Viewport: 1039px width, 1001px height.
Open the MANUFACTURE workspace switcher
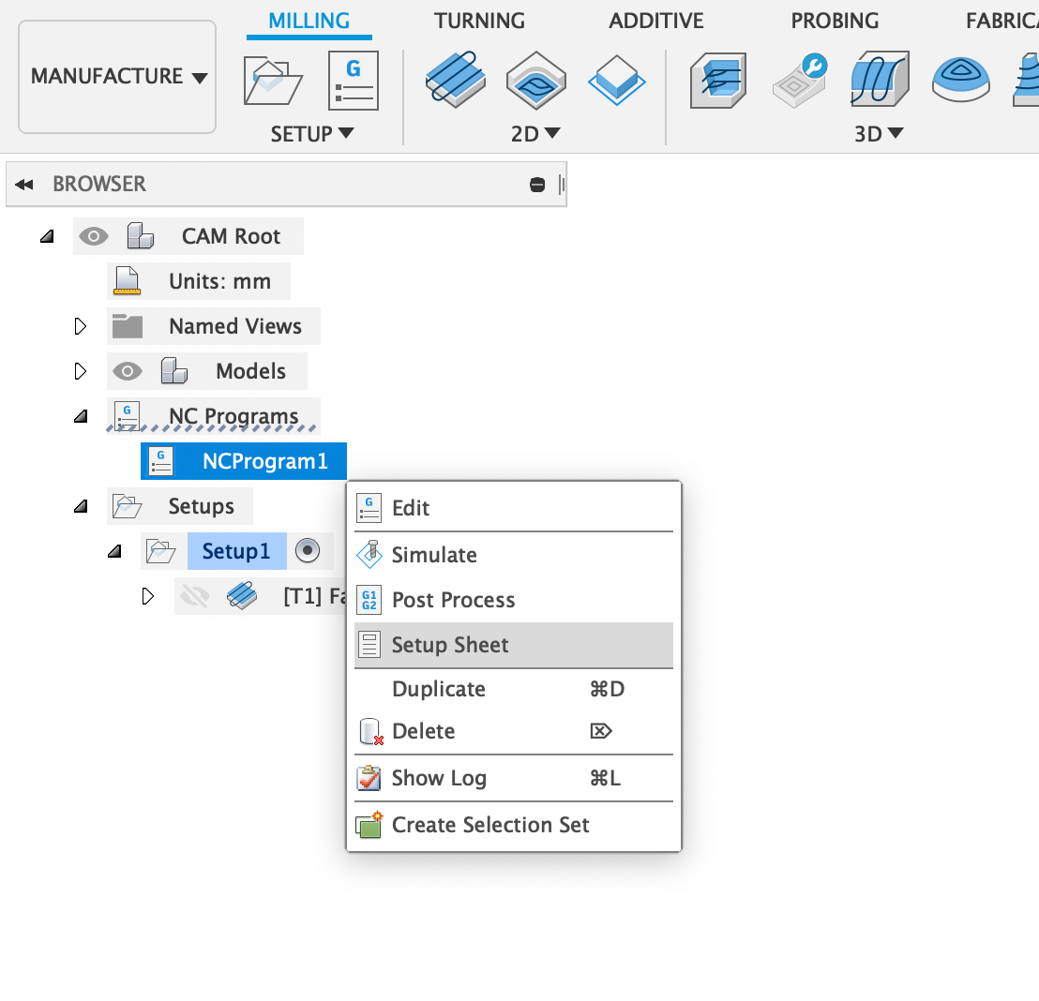tap(116, 77)
